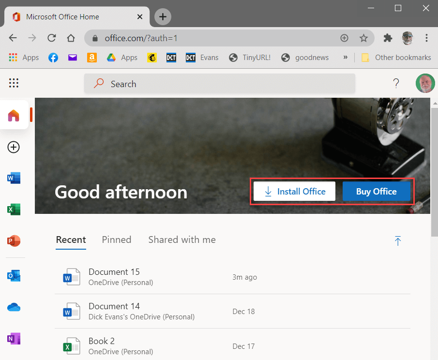Launch PowerPoint from the sidebar
The width and height of the screenshot is (438, 360).
coord(14,241)
